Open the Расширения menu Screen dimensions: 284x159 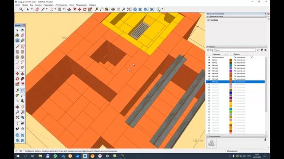81,5
